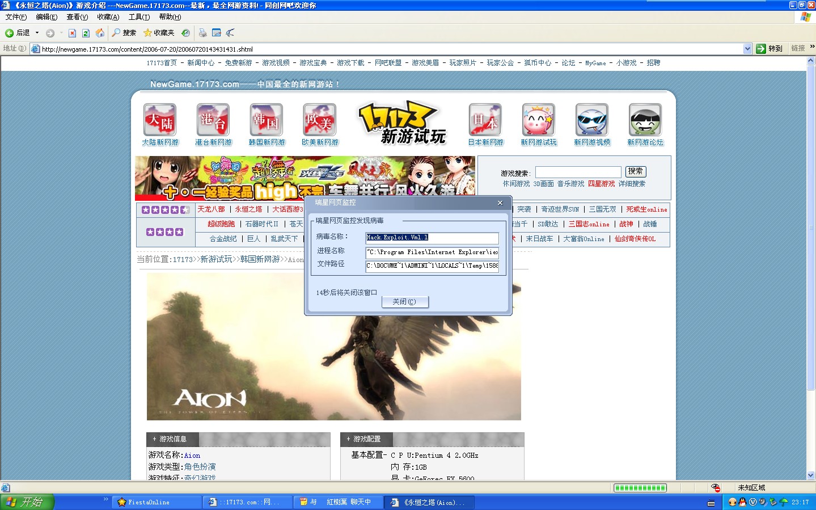Click the green umbrella Rising antivirus tray icon

784,502
